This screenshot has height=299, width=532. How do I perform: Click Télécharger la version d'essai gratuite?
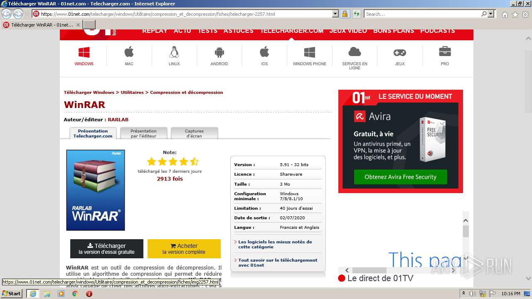pos(107,249)
